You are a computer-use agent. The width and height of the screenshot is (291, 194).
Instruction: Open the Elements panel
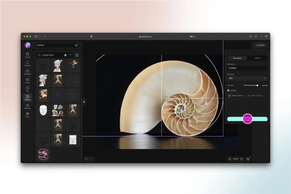(28, 106)
